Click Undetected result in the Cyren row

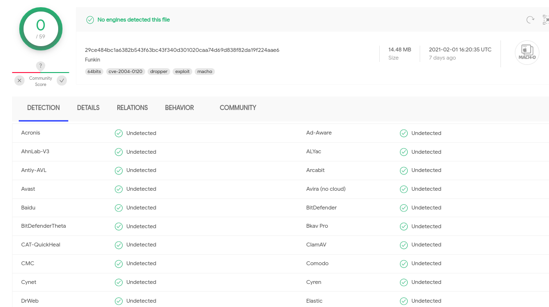pos(426,282)
